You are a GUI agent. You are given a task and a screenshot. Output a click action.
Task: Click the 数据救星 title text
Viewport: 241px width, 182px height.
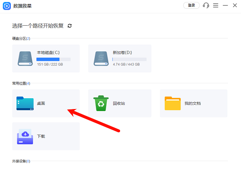click(22, 6)
